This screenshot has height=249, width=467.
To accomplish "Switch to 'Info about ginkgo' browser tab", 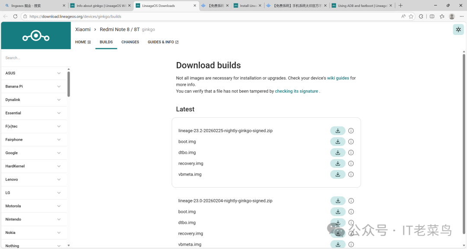I will click(101, 6).
